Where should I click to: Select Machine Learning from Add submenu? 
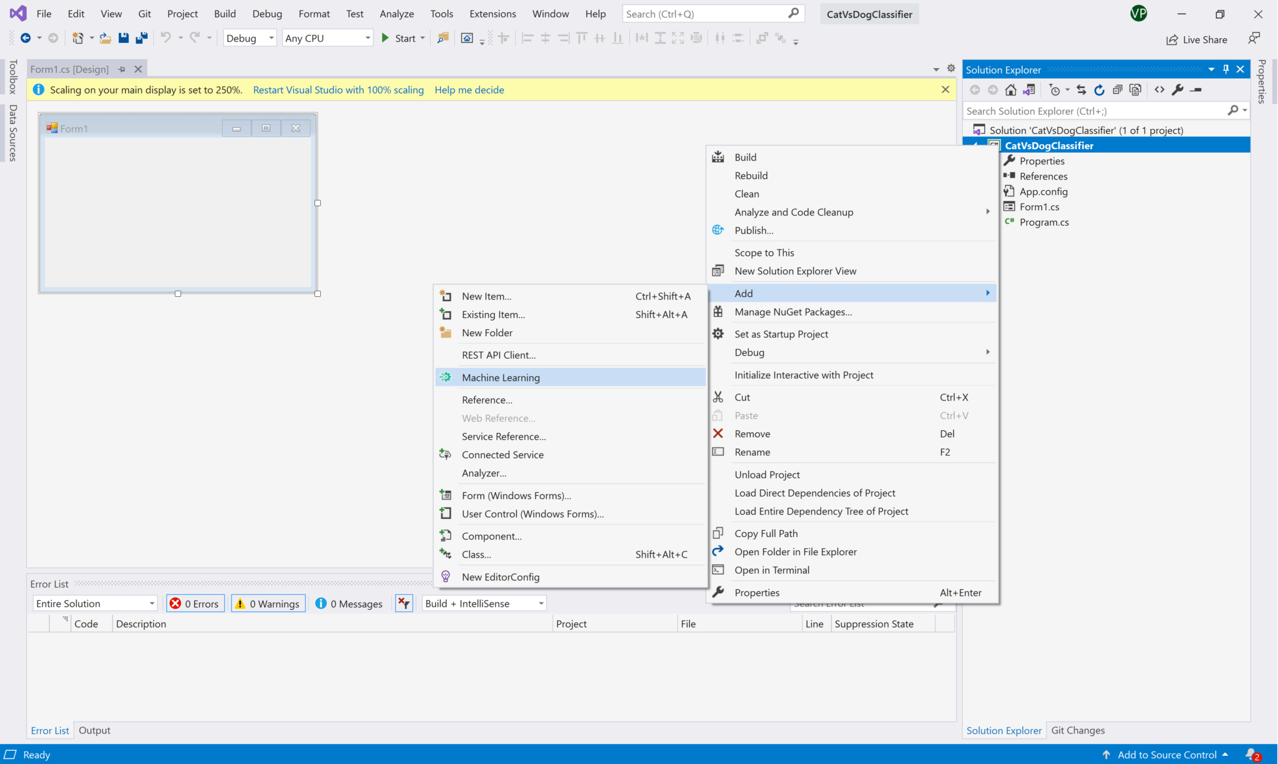pyautogui.click(x=570, y=377)
